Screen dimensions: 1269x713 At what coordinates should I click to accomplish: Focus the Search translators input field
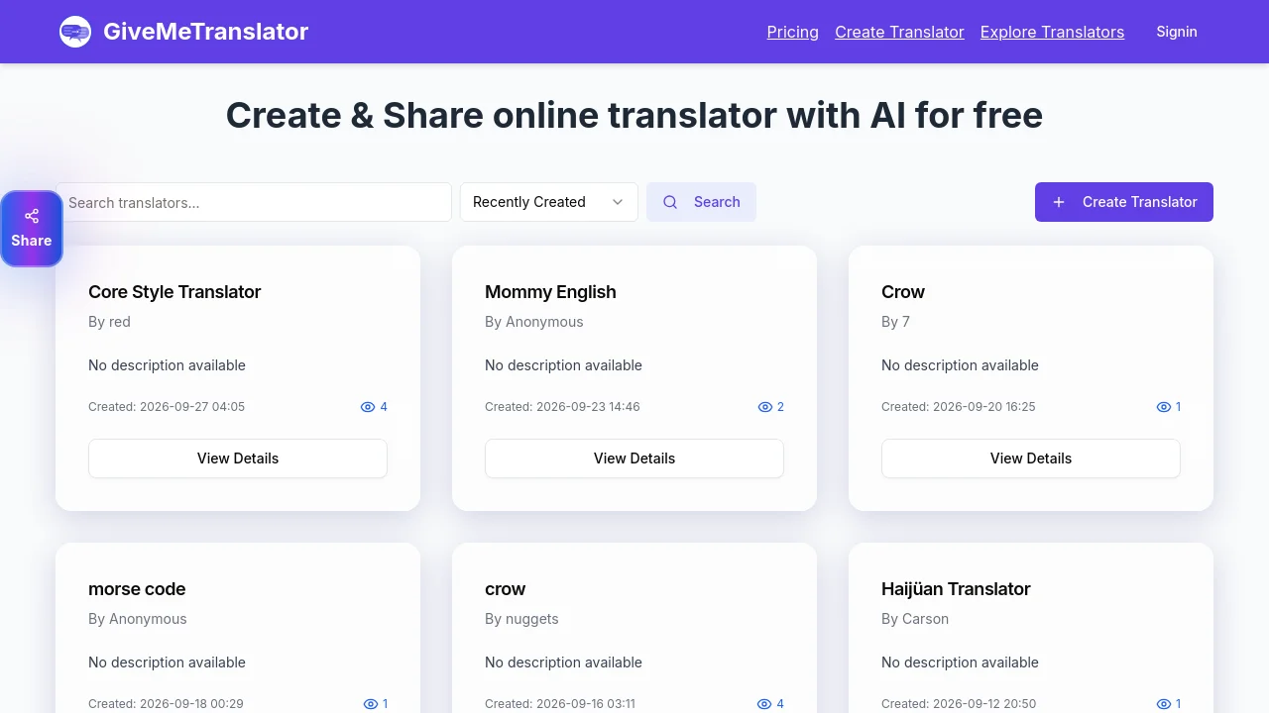click(x=254, y=202)
